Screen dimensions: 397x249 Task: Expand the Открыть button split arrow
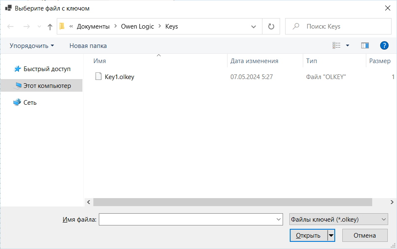(331, 236)
